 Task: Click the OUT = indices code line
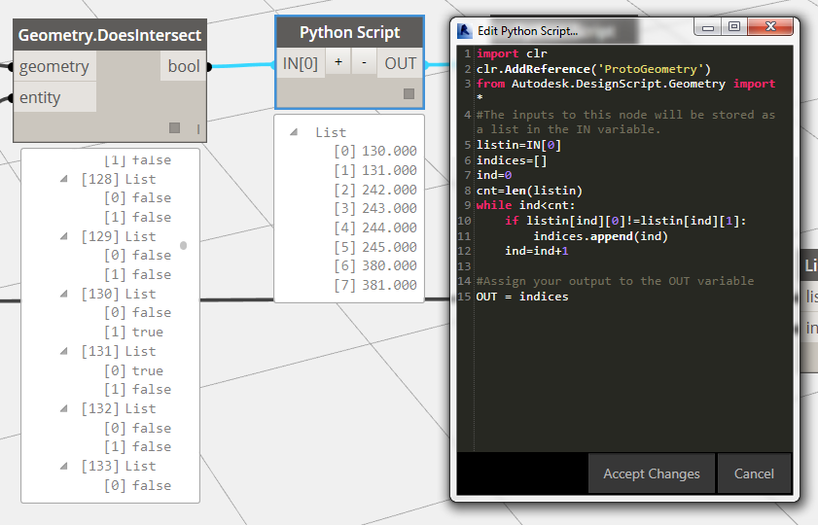(521, 297)
